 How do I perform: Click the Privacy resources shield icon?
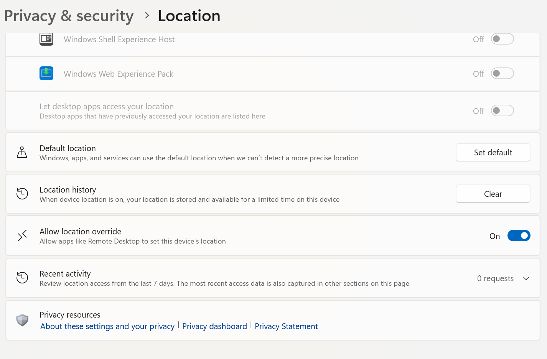point(22,320)
